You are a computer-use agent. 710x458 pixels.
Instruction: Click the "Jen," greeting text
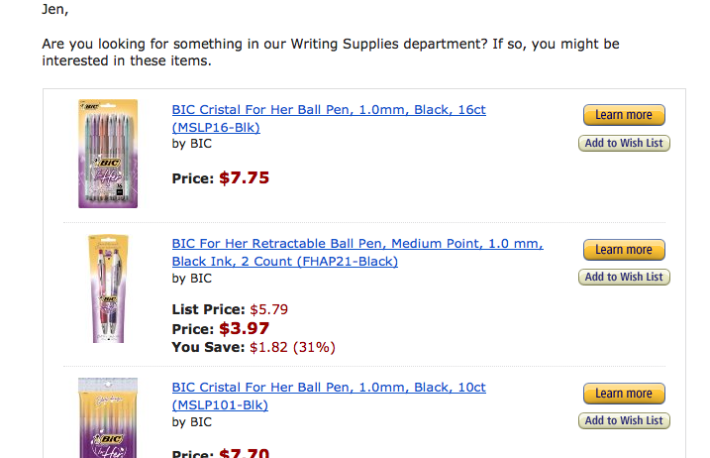tap(55, 12)
